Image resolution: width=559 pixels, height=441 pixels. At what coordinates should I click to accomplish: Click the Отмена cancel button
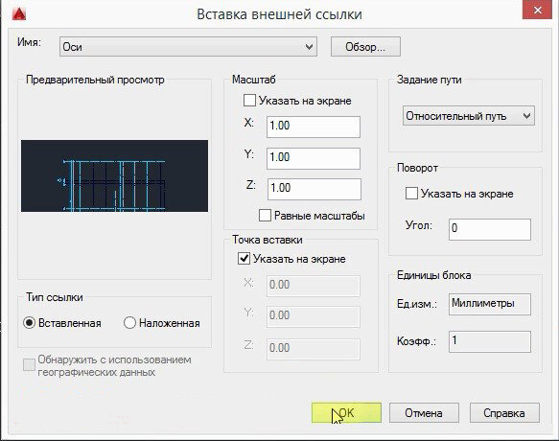(424, 413)
